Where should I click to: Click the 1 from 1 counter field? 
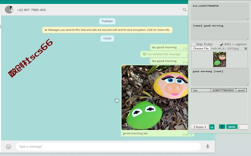coord(200,127)
